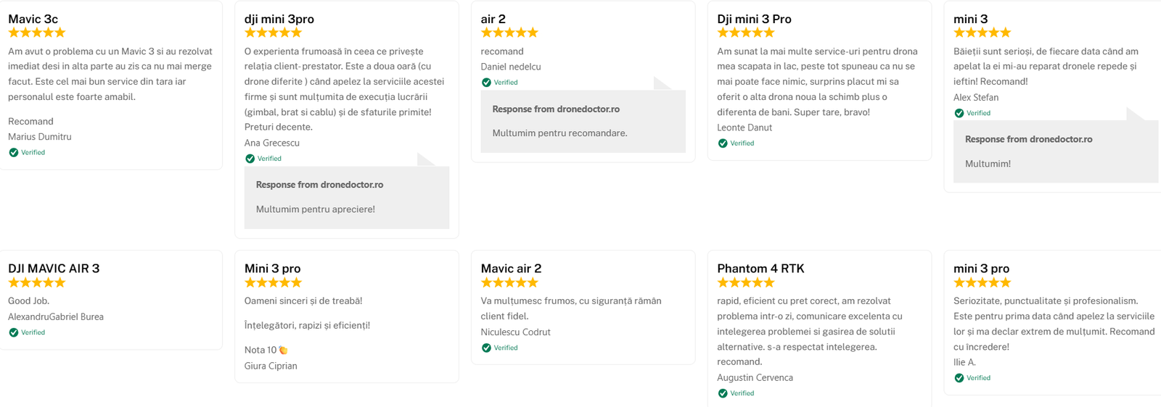1161x407 pixels.
Task: Click the stars under Phantom 4 RTK title
Action: [x=746, y=282]
